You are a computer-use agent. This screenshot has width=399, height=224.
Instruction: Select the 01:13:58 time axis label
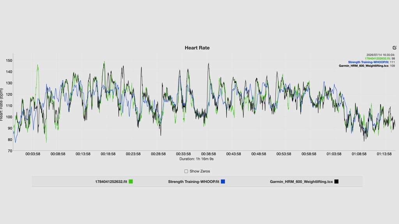coord(384,154)
